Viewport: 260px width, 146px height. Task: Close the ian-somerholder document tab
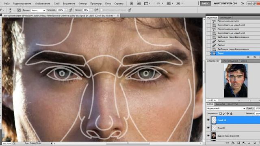click(118, 15)
